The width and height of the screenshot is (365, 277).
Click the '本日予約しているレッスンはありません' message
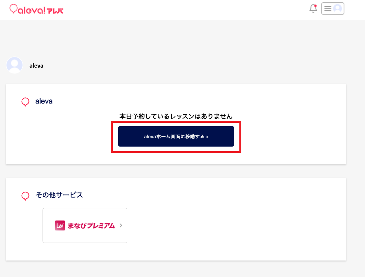pos(176,116)
